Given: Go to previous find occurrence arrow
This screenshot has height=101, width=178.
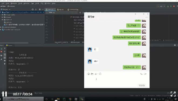Looking at the screenshot, I should click(x=80, y=13).
